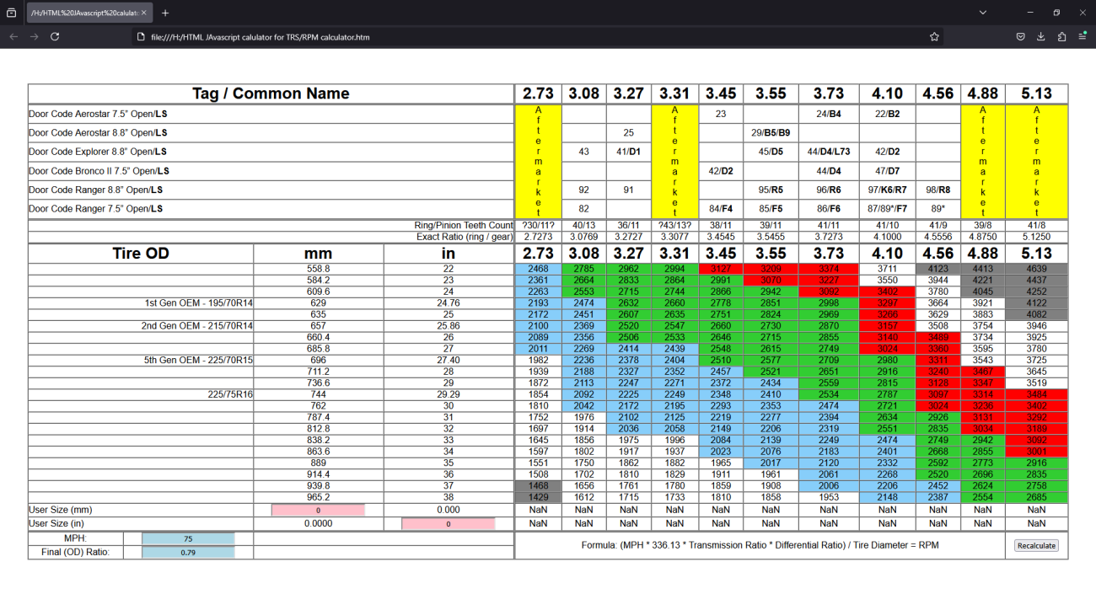Click the 44/D4/L73 door code cell

[x=829, y=152]
